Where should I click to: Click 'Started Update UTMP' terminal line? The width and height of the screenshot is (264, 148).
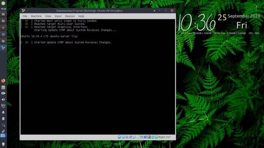tap(66, 42)
